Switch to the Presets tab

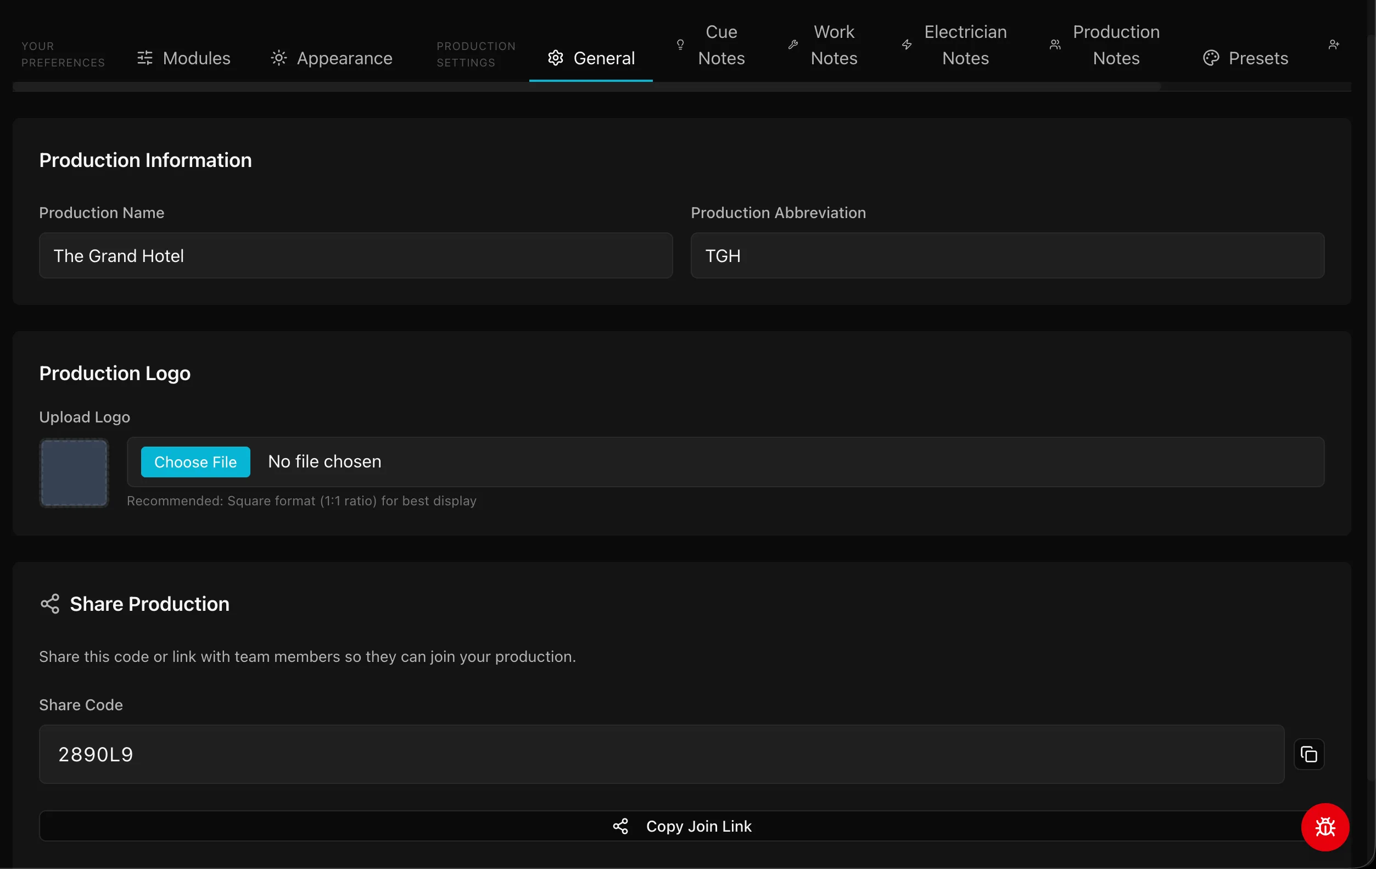coord(1245,58)
